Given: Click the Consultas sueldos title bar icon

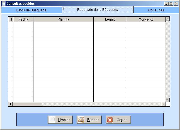Looking at the screenshot, I should (x=4, y=4).
